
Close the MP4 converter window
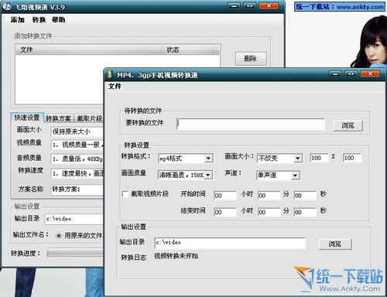[x=370, y=74]
